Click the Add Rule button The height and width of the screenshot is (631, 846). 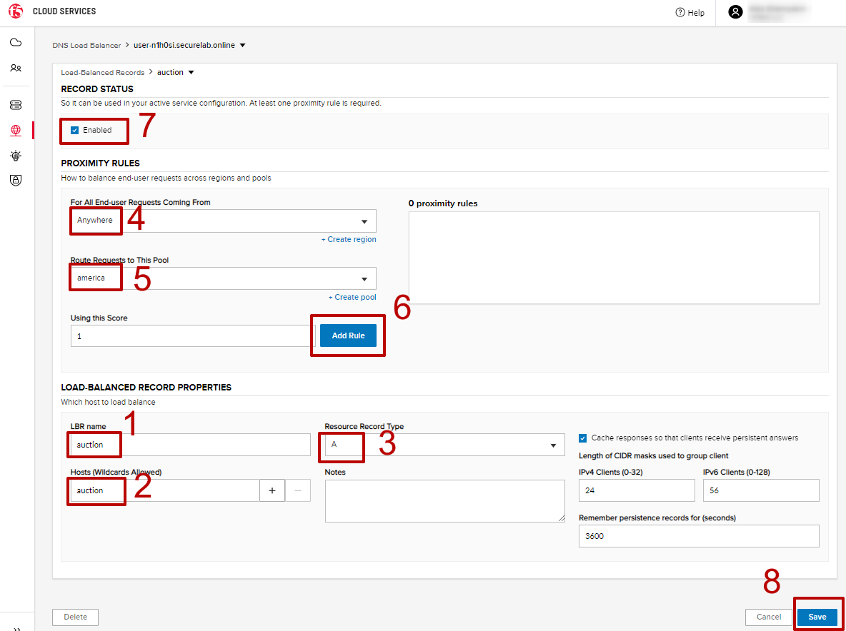[348, 335]
